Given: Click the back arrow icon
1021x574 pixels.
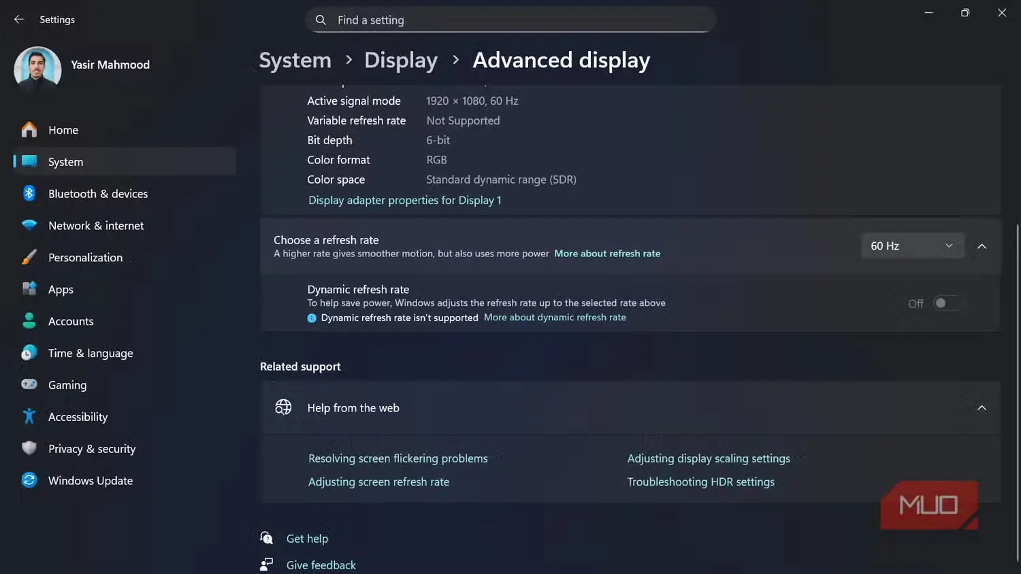Looking at the screenshot, I should [x=19, y=20].
